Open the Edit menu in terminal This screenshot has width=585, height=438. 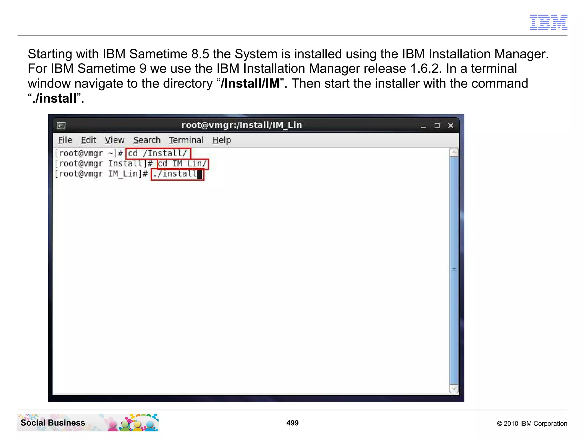point(89,140)
